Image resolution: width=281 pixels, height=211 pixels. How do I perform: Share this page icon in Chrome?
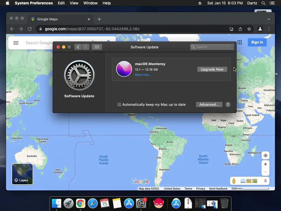coord(240,29)
